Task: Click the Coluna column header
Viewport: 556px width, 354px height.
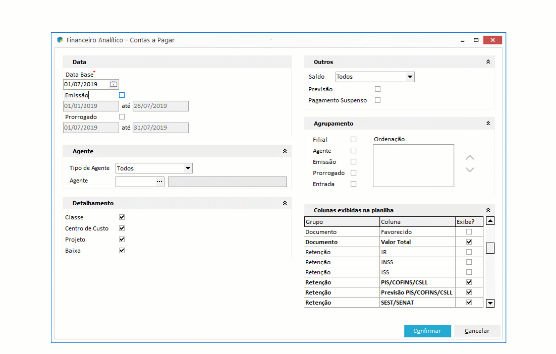Action: pos(417,222)
